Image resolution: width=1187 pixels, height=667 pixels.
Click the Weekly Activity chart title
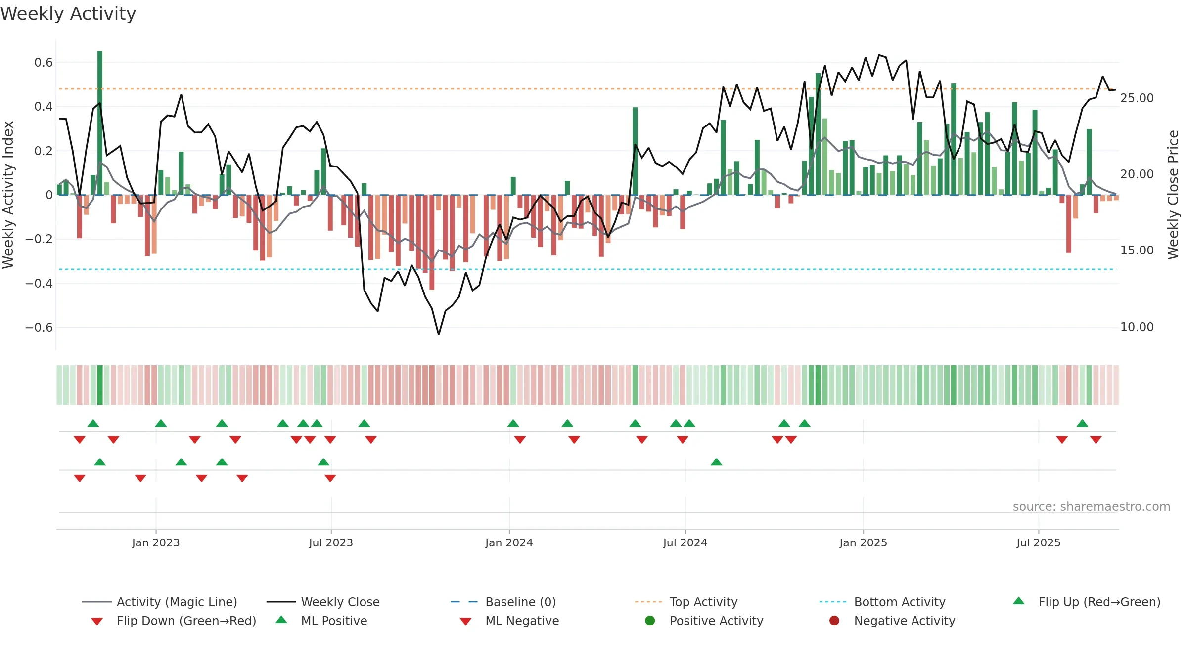tap(68, 14)
